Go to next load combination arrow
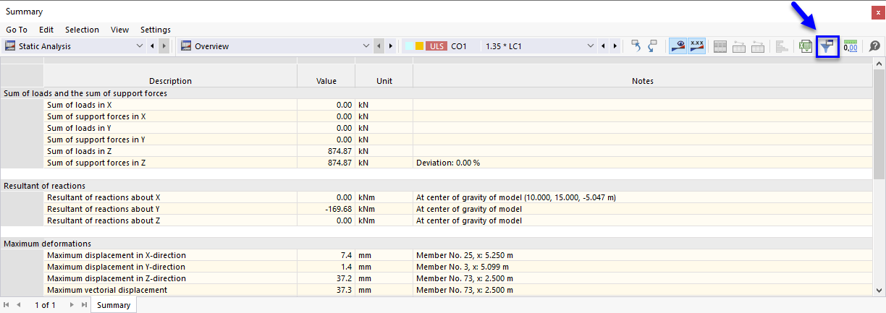 coord(616,46)
